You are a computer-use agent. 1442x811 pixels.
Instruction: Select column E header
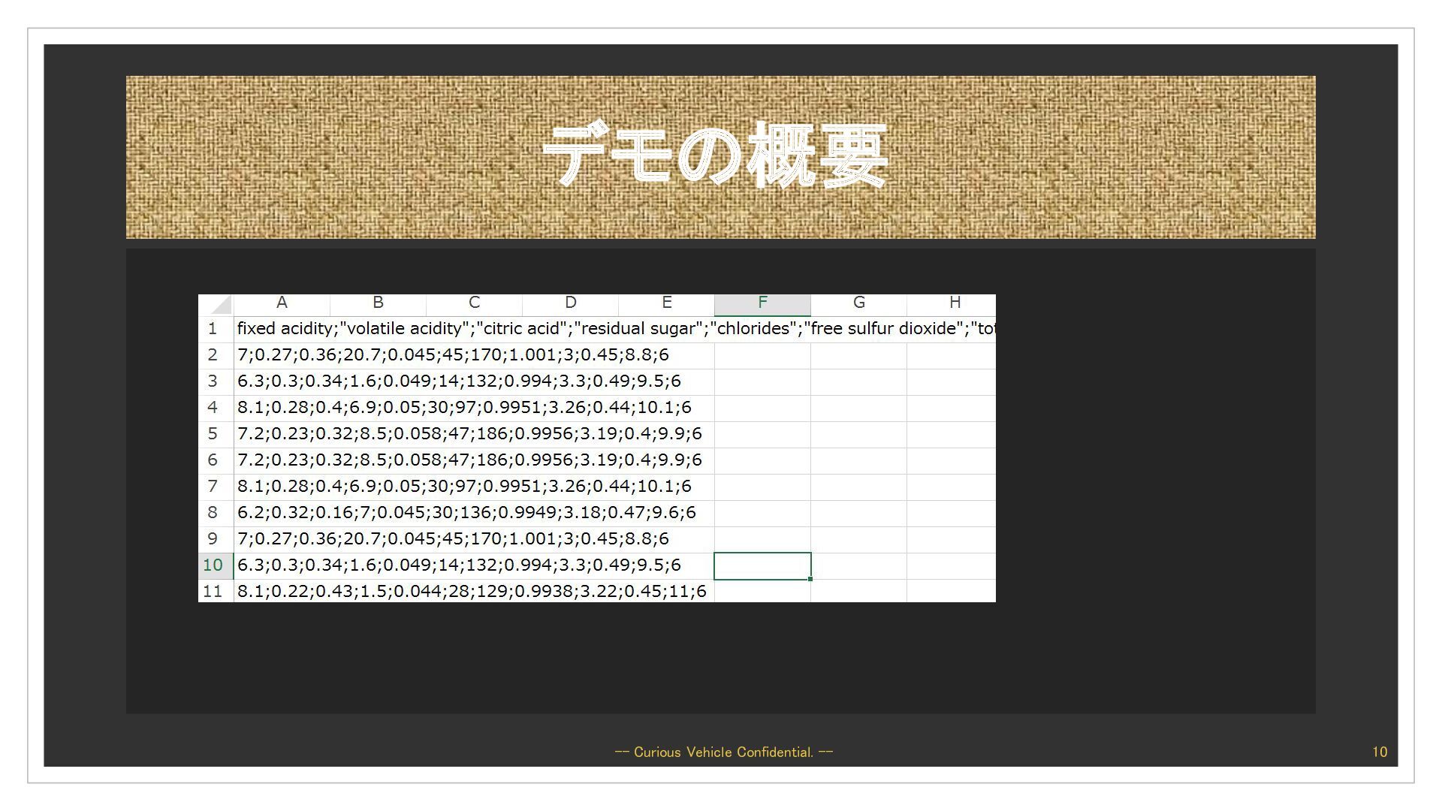(x=666, y=303)
